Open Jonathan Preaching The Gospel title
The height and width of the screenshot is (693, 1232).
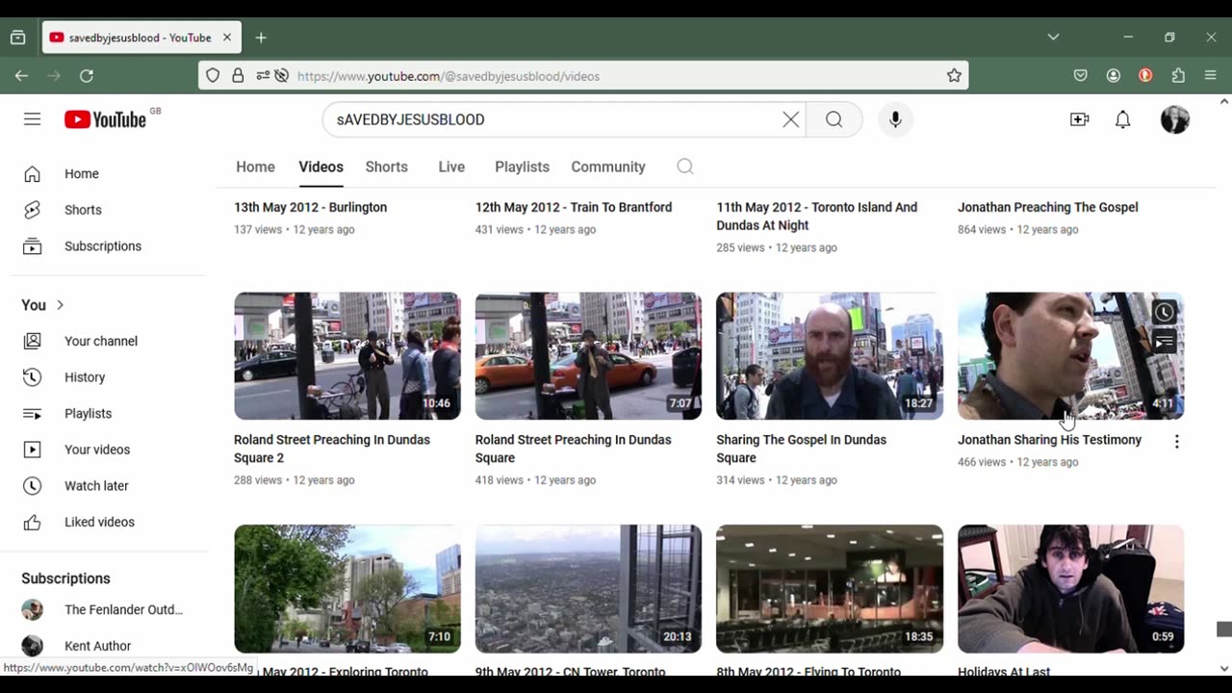coord(1047,207)
